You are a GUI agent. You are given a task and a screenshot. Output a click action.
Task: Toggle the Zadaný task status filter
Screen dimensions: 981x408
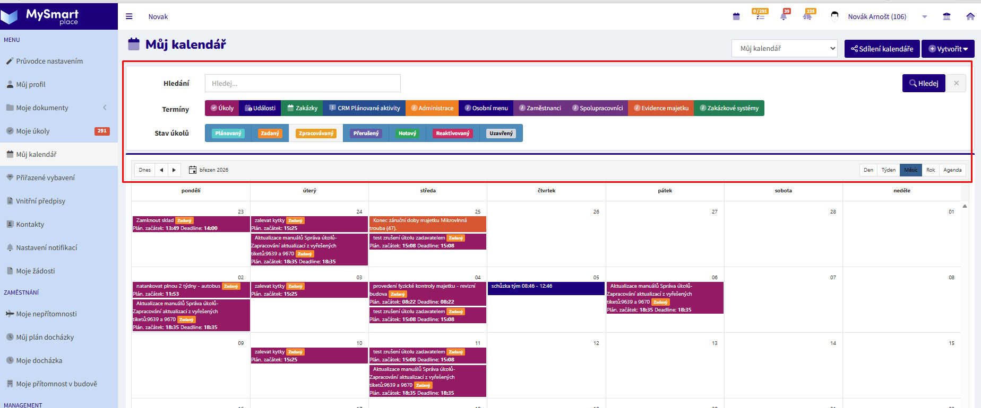click(x=270, y=134)
